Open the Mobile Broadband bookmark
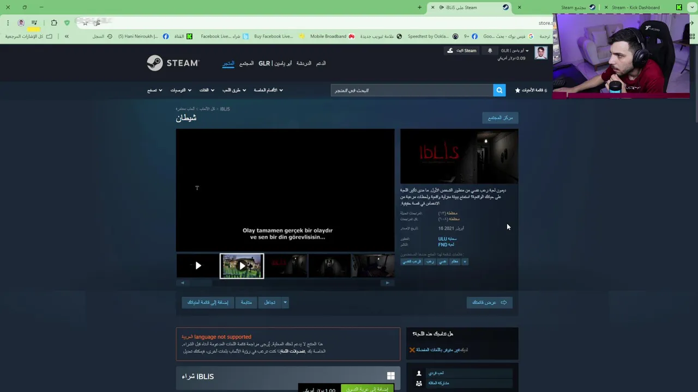The width and height of the screenshot is (698, 392). [x=332, y=36]
